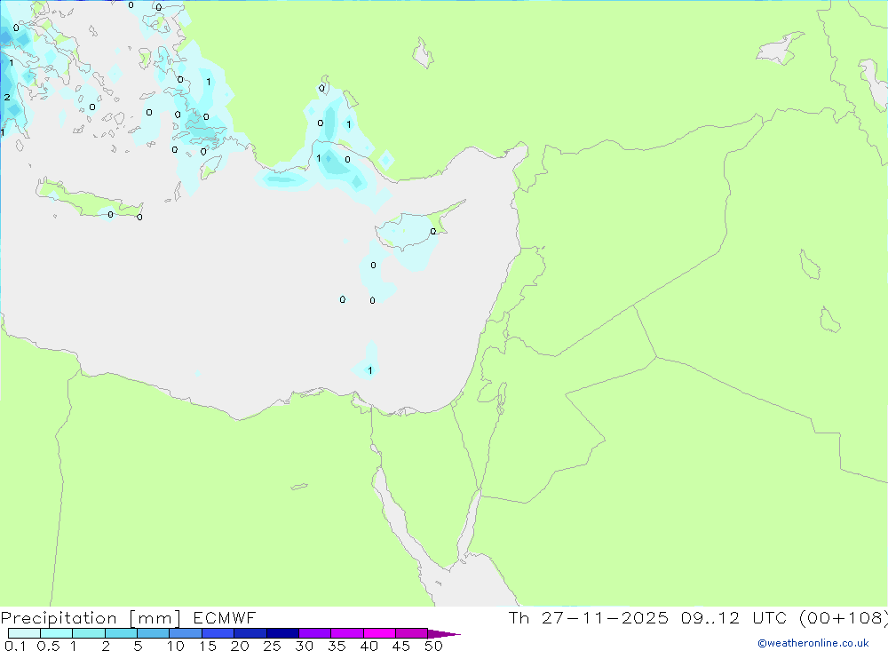Click the '40' legend scale label
Screen dimensions: 888x651
coord(369,646)
